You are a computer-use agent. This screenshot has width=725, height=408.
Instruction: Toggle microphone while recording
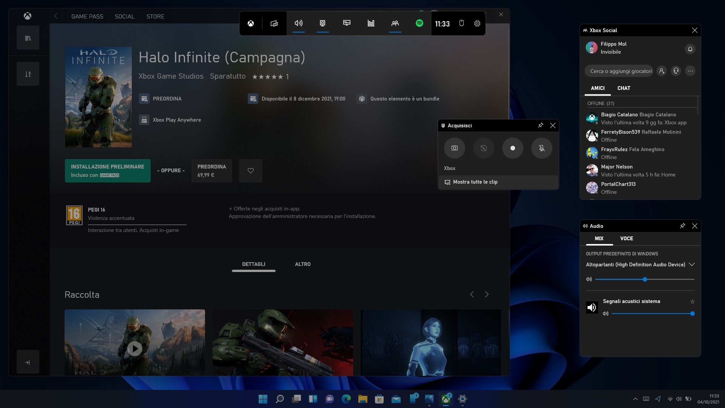point(542,148)
